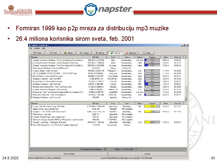Viewport: 217px width, 162px height.
Task: Sort uploads by Rate column header
Action: click(165, 103)
